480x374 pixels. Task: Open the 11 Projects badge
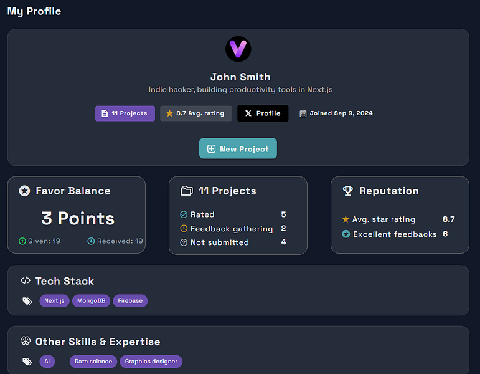click(x=125, y=113)
